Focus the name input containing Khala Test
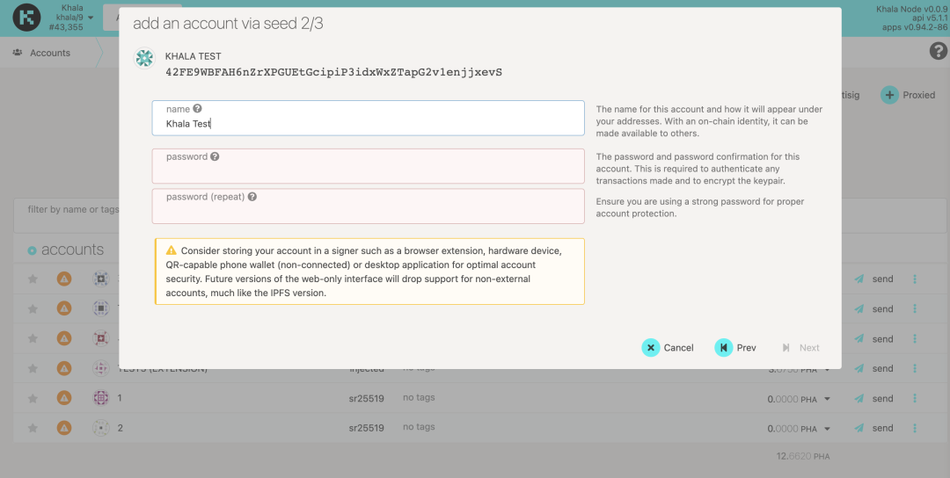 368,124
